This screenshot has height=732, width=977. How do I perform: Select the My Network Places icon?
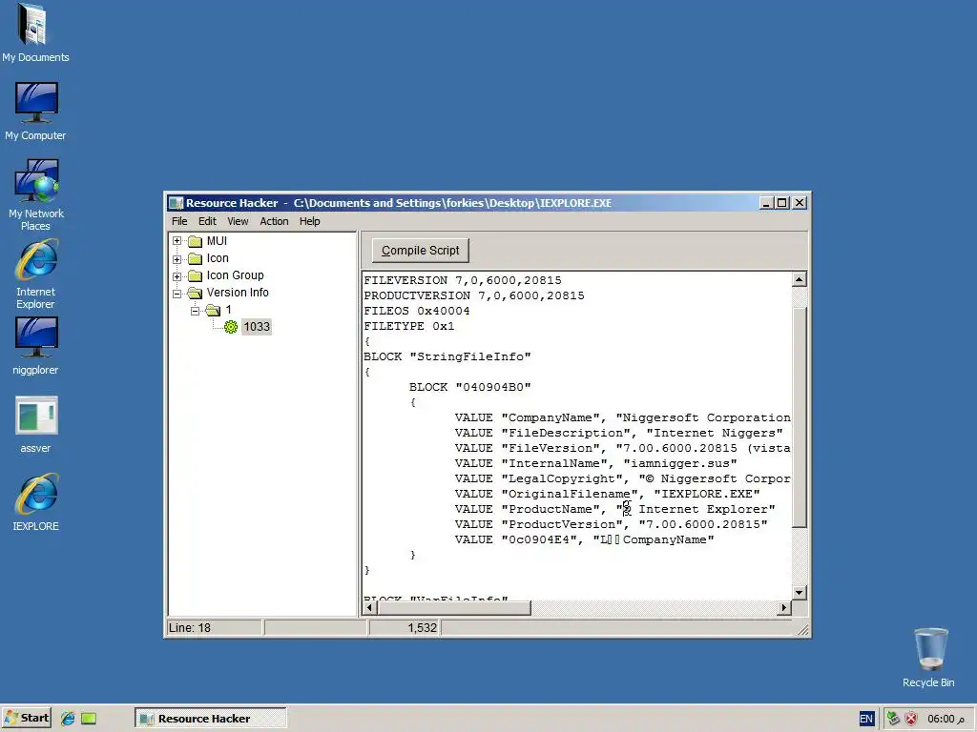point(35,194)
